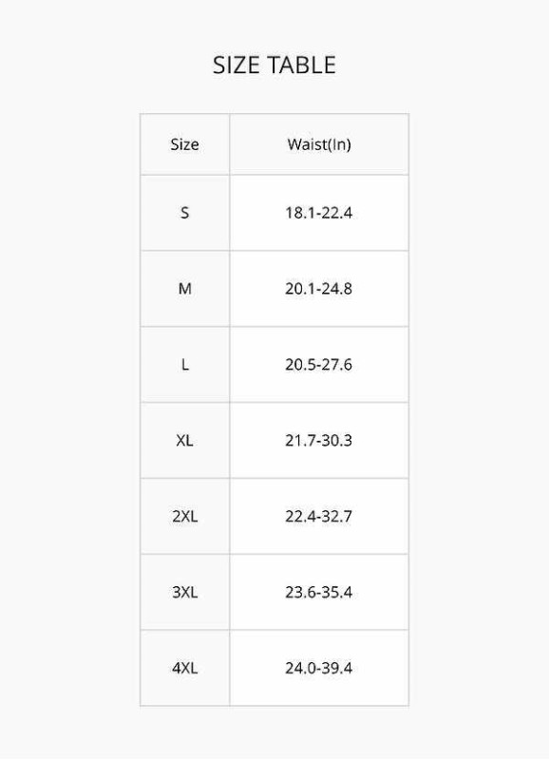Select waist value 22.4-32.7

click(x=319, y=516)
